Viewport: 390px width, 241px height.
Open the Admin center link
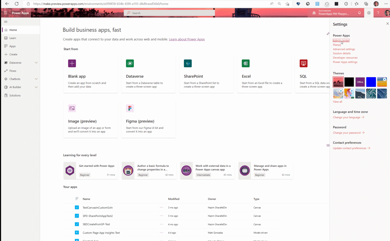tap(341, 40)
